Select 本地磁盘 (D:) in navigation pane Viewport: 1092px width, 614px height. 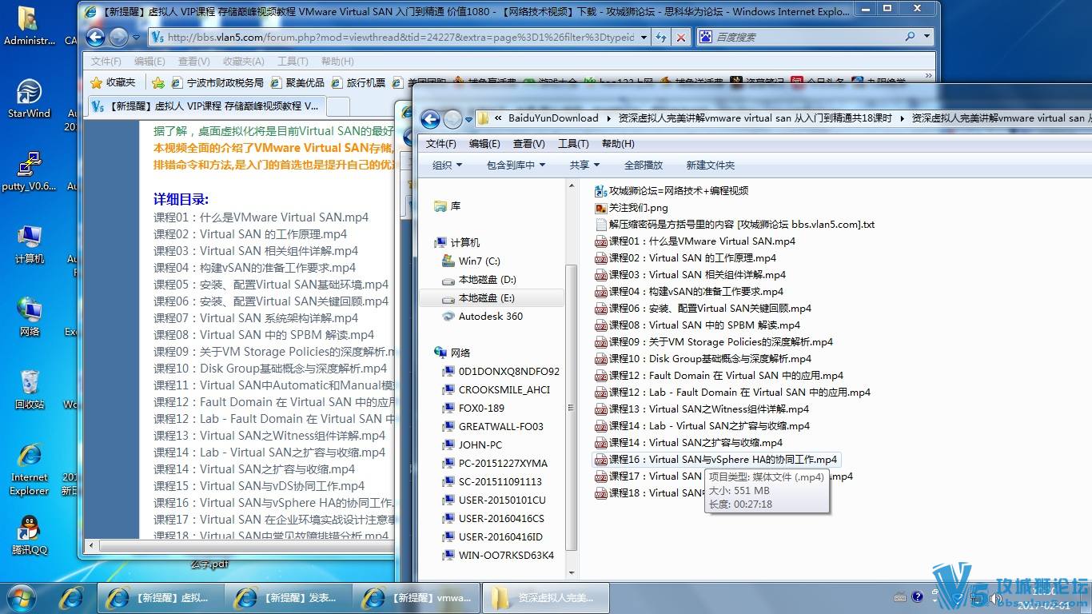point(479,279)
